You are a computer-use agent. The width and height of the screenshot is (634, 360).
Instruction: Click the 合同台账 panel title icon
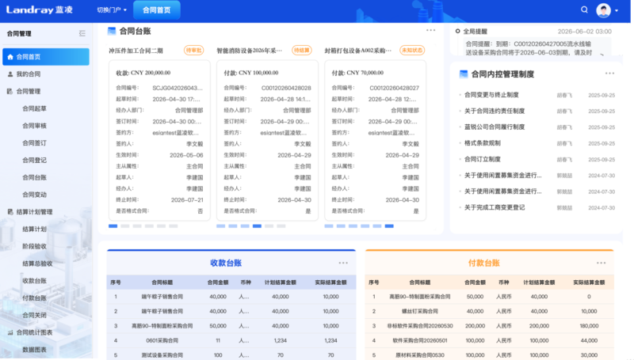(x=112, y=31)
